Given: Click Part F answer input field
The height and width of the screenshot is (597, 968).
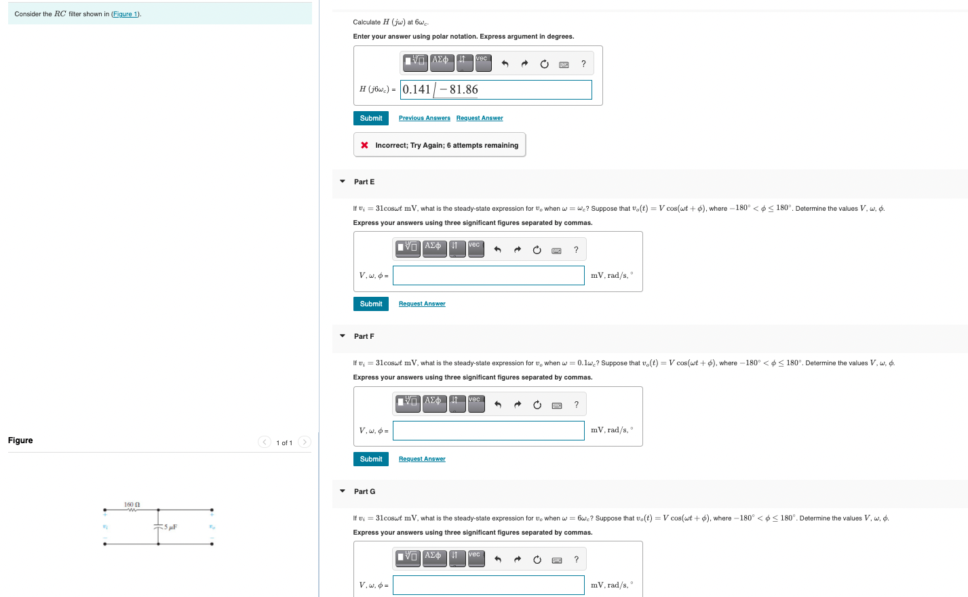Looking at the screenshot, I should point(488,430).
